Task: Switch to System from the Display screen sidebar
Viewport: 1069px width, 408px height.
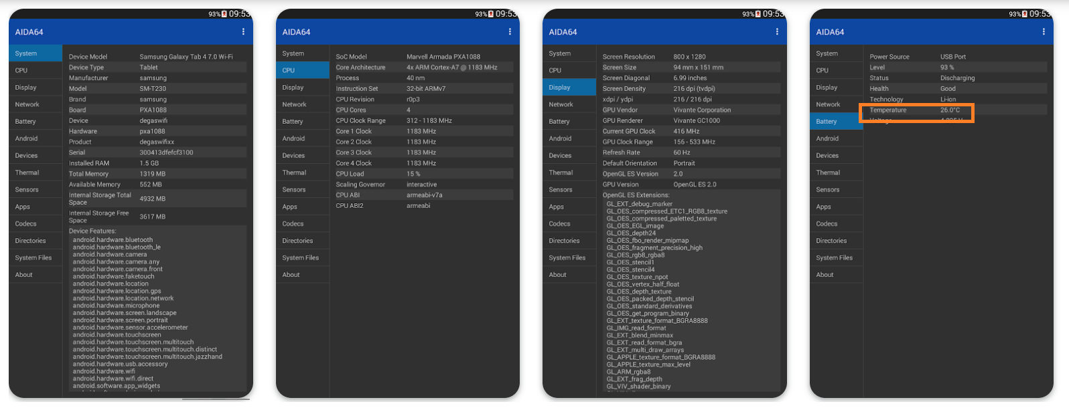Action: pyautogui.click(x=569, y=54)
